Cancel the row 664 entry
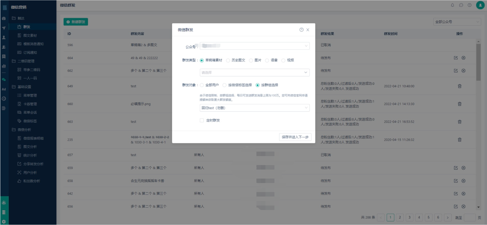The height and width of the screenshot is (225, 487). point(464,58)
